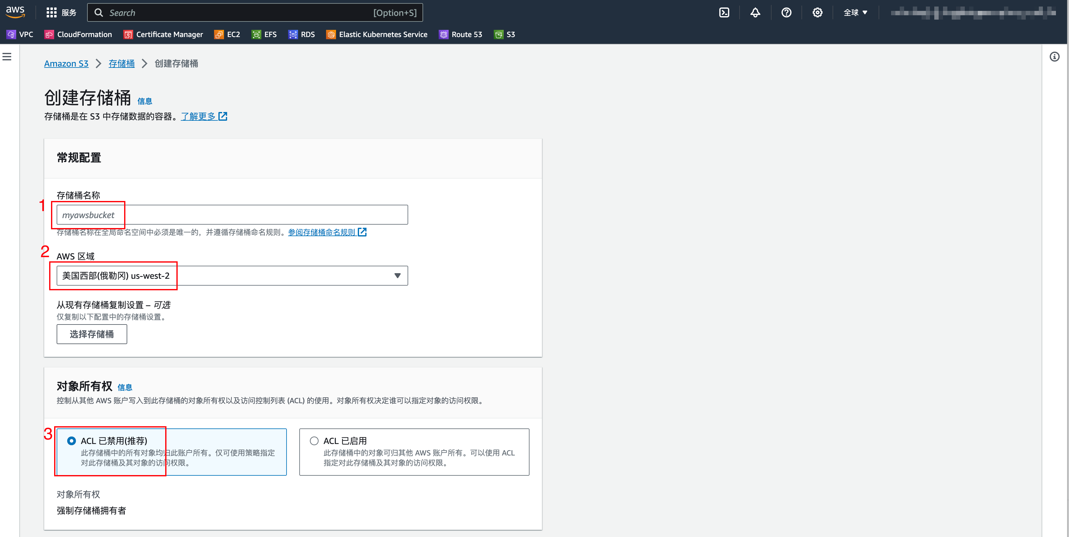Go to VPC shortcut in favorites bar
The height and width of the screenshot is (537, 1069).
[x=26, y=35]
